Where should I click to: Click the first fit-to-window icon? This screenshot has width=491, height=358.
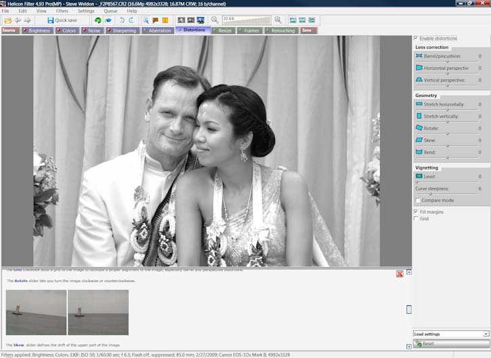293,20
